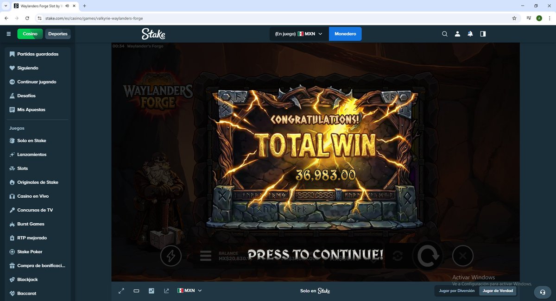The width and height of the screenshot is (556, 301).
Task: Open Partidas guardadas in sidebar
Action: click(38, 54)
